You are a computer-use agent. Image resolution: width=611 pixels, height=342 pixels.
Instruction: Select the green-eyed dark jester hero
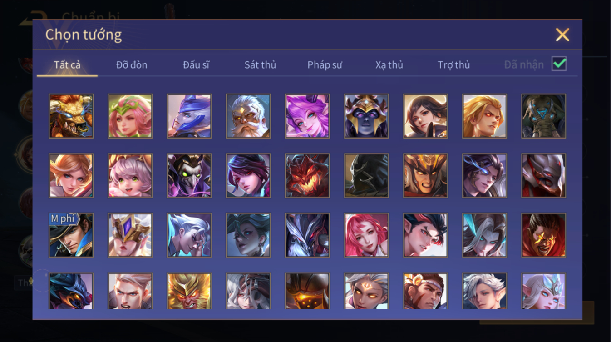point(189,175)
